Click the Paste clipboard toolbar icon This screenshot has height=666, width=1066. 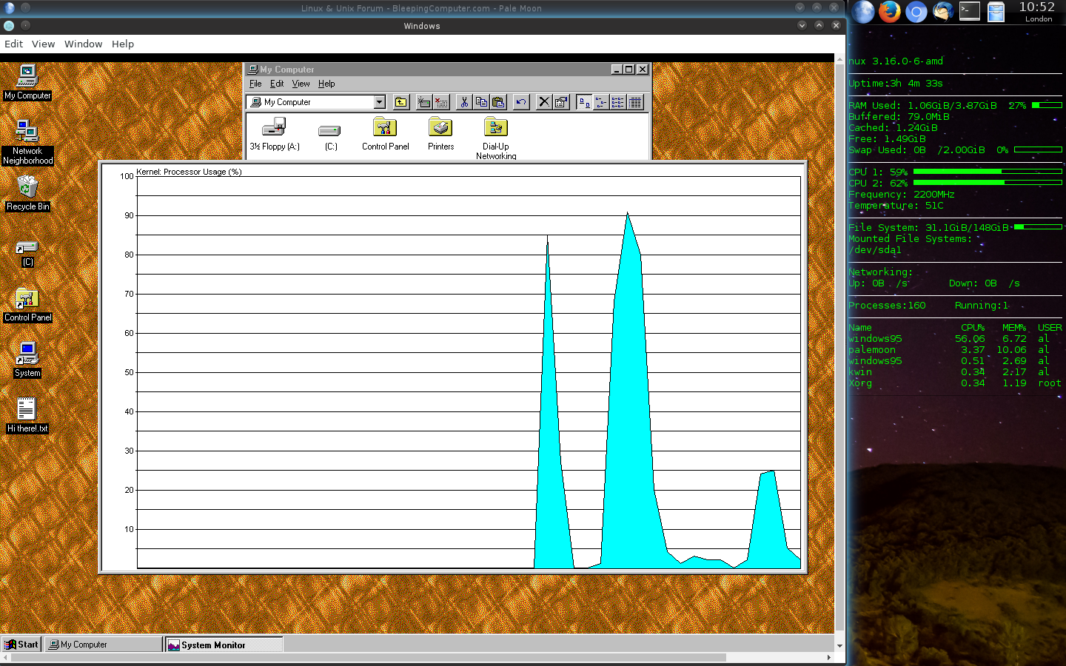pos(499,102)
